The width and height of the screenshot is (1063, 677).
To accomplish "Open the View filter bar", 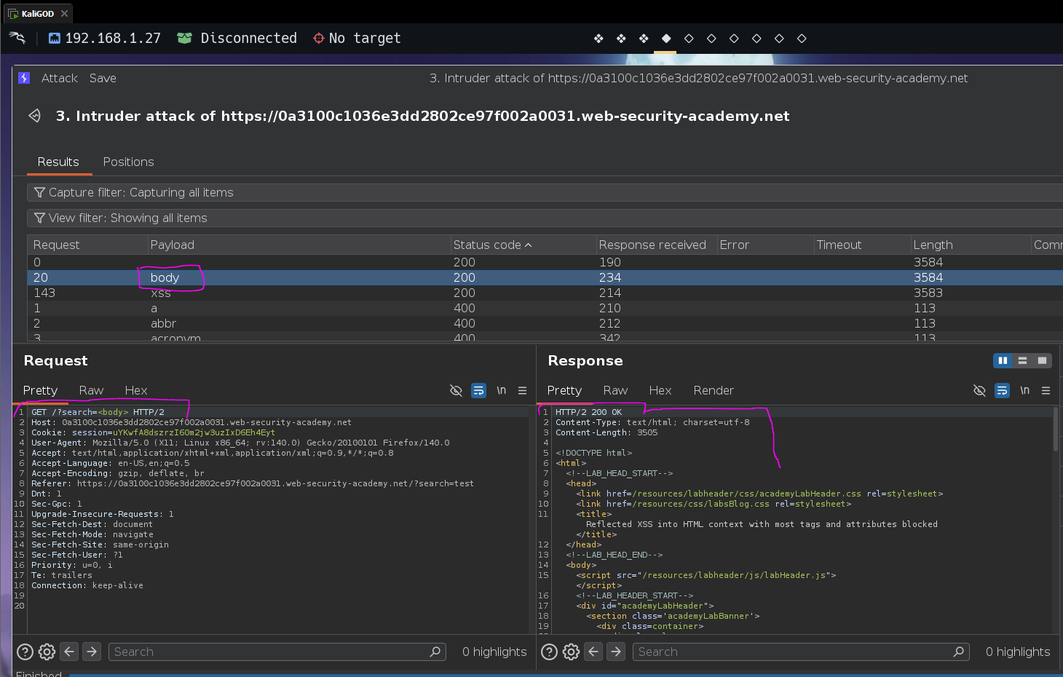I will click(545, 218).
